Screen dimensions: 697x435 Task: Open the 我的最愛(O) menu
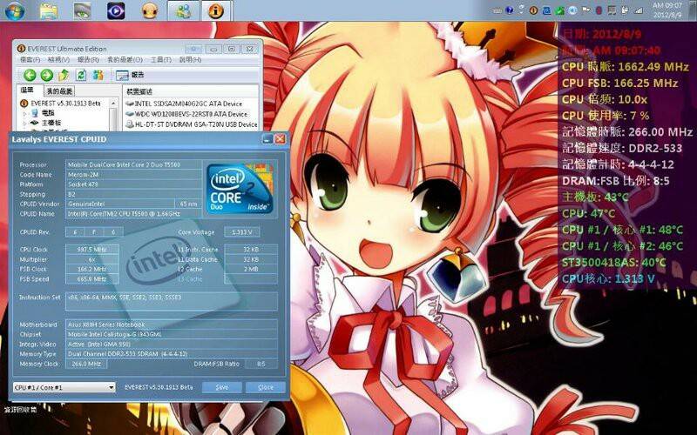click(x=125, y=59)
